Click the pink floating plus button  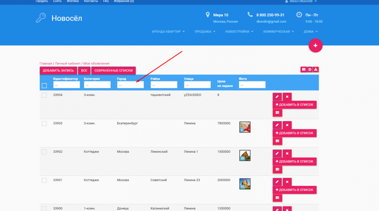(315, 46)
